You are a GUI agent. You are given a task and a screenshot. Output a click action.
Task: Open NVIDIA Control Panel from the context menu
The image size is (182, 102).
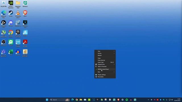pyautogui.click(x=105, y=69)
